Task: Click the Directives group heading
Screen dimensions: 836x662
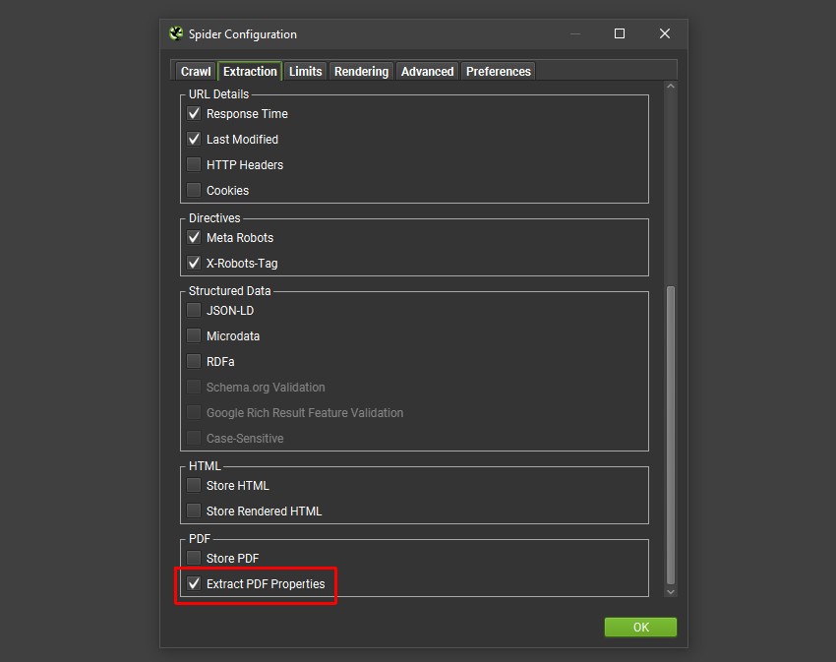Action: point(214,218)
